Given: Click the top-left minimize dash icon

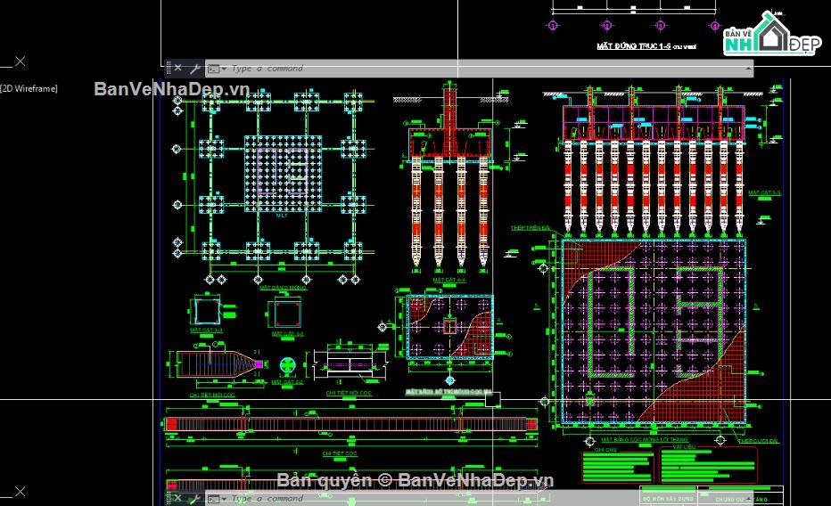Looking at the screenshot, I should pyautogui.click(x=4, y=65).
